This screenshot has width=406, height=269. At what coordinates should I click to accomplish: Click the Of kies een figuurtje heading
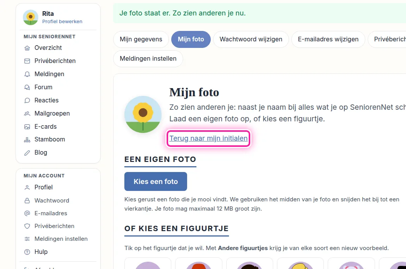coord(176,229)
